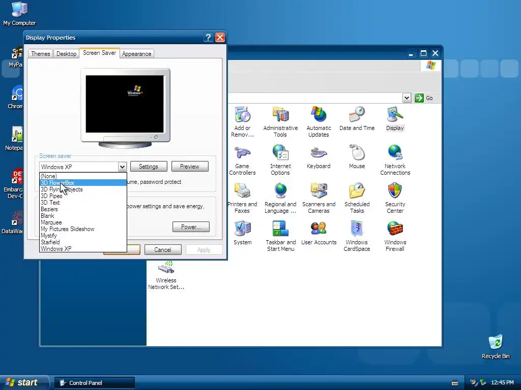Viewport: 521px width, 390px height.
Task: Click the keyboard icon in taskbar
Action: click(x=455, y=383)
